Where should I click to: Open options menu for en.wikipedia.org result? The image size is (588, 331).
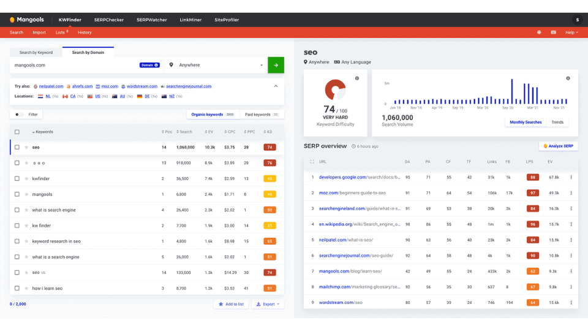coord(571,224)
